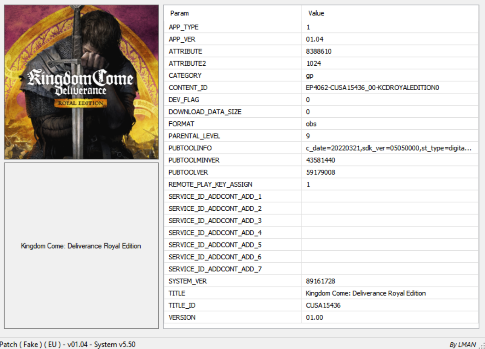Select the SERVICE_ID_ADDCONT_ADD_5 row
Image resolution: width=485 pixels, height=349 pixels.
pyautogui.click(x=321, y=245)
